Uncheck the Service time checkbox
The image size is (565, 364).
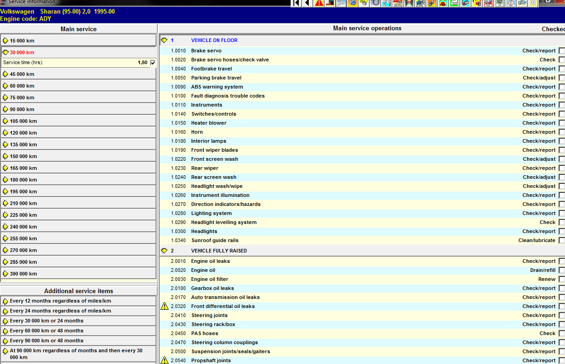pos(153,63)
